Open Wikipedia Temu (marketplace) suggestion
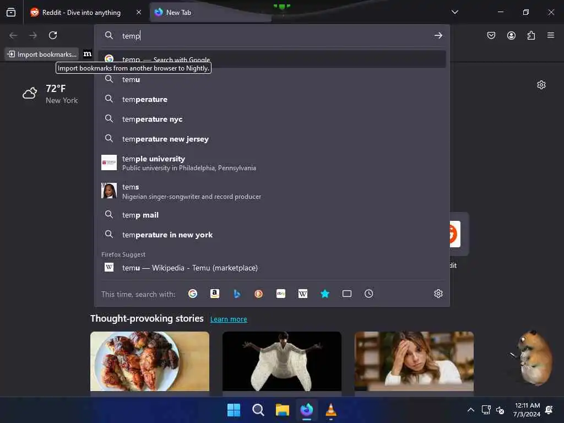Image resolution: width=564 pixels, height=423 pixels. coord(272,268)
